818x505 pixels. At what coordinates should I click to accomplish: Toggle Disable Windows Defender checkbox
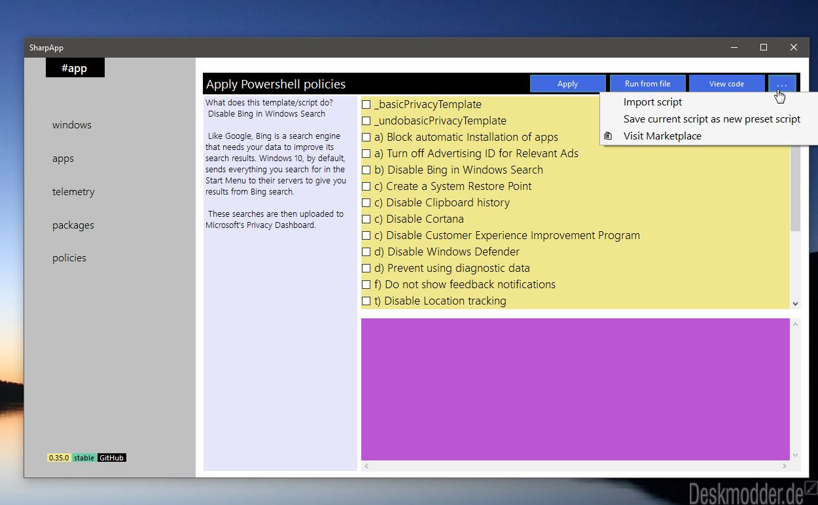coord(366,252)
